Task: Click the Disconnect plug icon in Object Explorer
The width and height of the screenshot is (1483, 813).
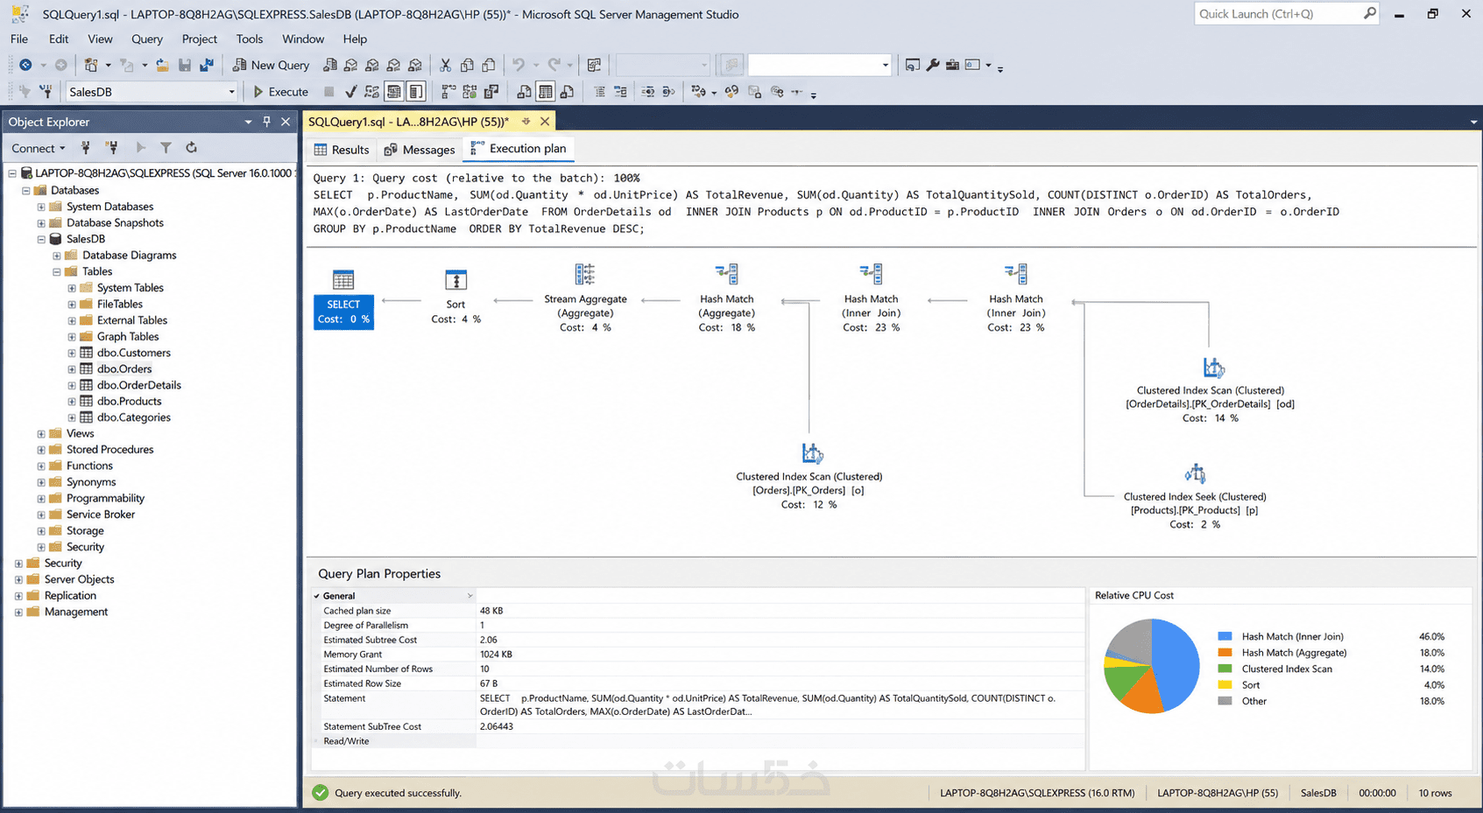Action: 112,148
